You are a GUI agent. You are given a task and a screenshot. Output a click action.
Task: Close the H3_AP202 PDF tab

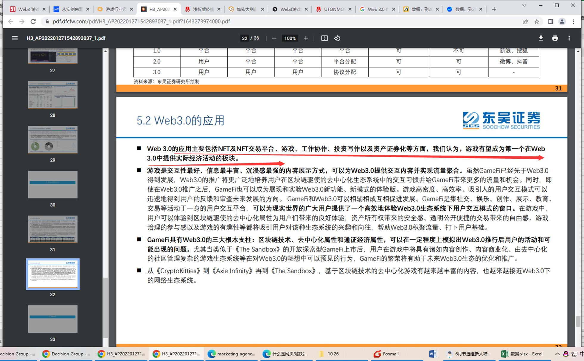[x=175, y=9]
